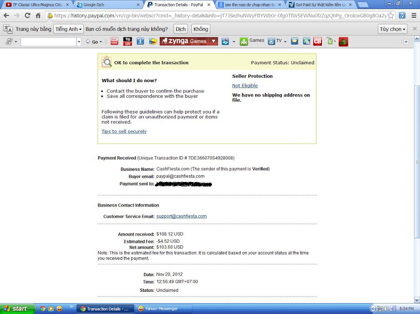Click the blue extension icon beside address bar

coord(402,16)
